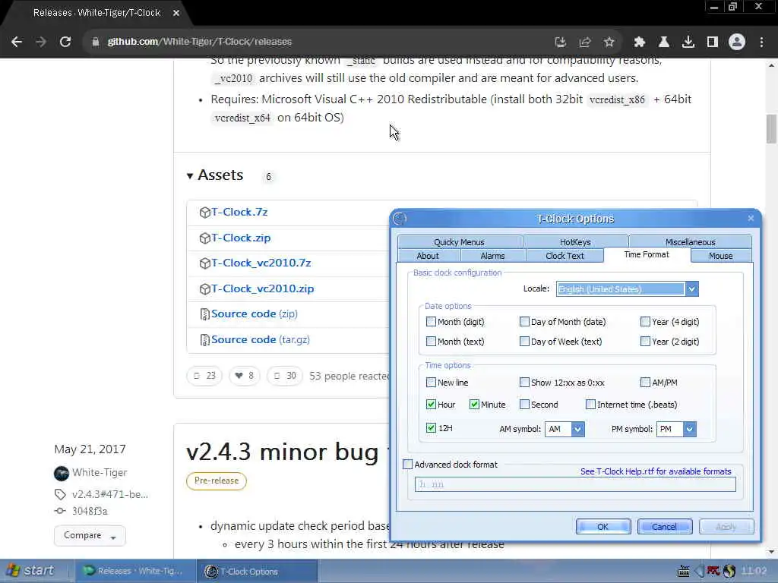Uncheck the Minute checkbox
Image resolution: width=778 pixels, height=583 pixels.
pyautogui.click(x=474, y=405)
